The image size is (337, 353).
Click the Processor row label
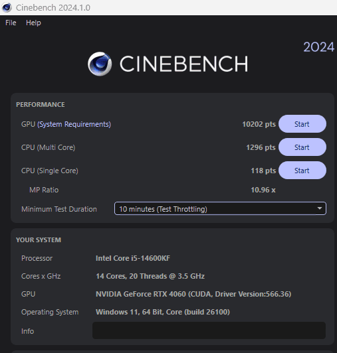pyautogui.click(x=37, y=258)
